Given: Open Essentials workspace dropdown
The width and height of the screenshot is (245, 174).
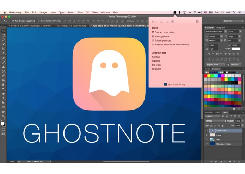Looking at the screenshot, I should [x=233, y=21].
